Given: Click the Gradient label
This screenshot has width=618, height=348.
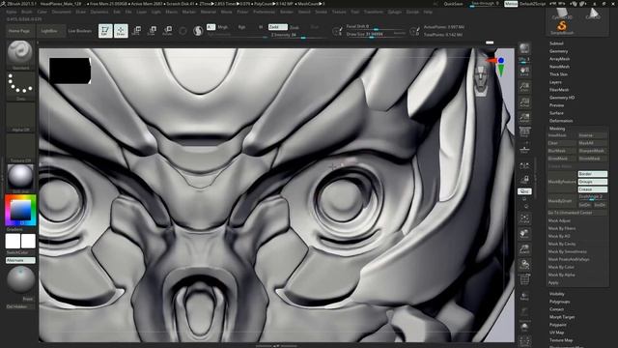Looking at the screenshot, I should (14, 229).
